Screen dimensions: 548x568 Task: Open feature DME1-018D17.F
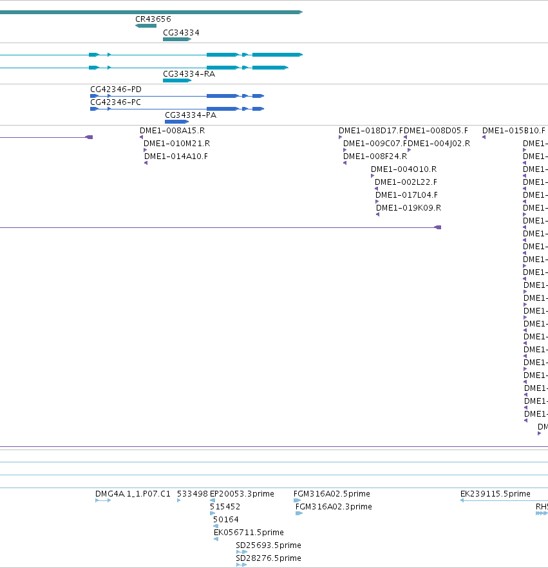pyautogui.click(x=372, y=131)
